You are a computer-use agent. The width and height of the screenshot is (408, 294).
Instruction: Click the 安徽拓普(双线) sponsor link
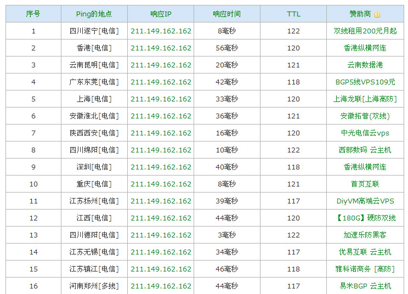[x=365, y=116]
